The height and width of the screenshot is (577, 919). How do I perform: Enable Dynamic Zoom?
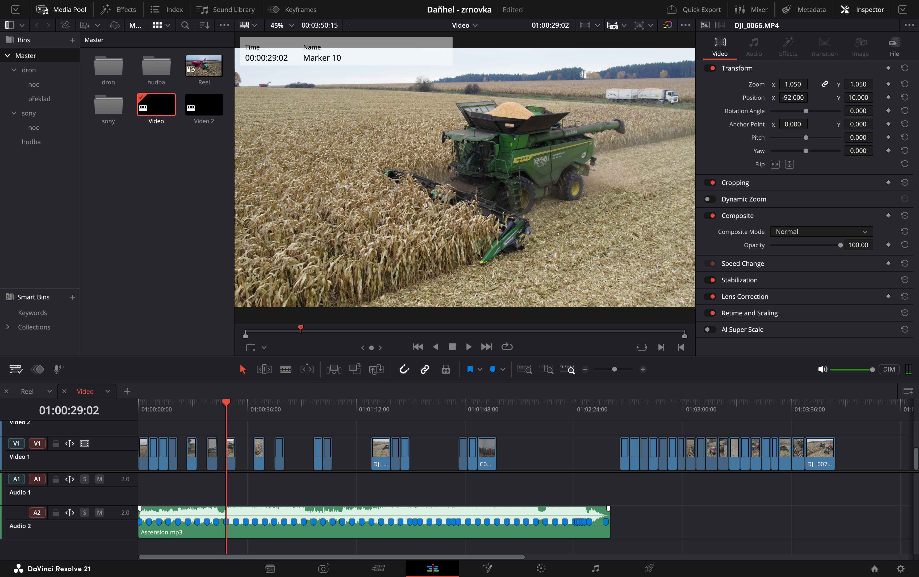pyautogui.click(x=710, y=199)
